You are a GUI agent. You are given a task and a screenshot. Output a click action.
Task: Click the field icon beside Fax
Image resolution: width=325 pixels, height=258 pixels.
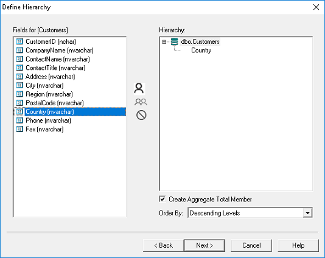pyautogui.click(x=19, y=129)
